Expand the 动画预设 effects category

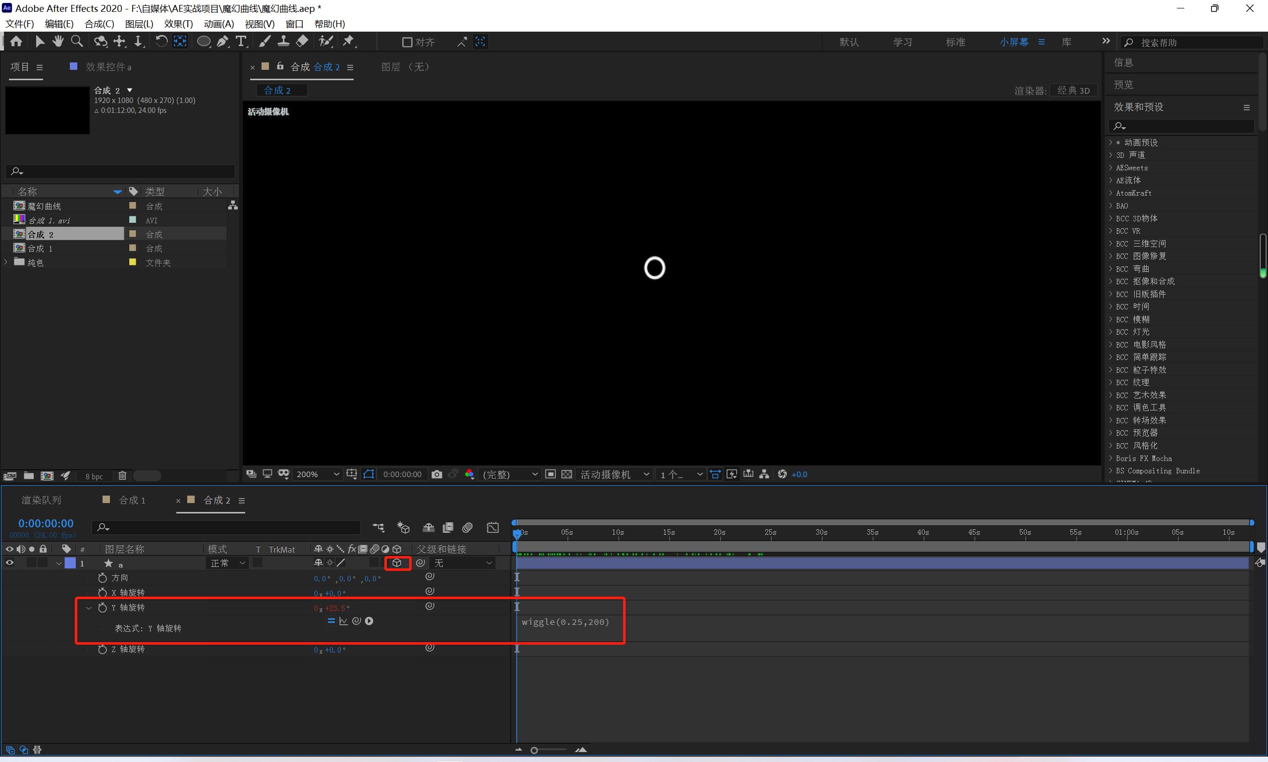1110,142
